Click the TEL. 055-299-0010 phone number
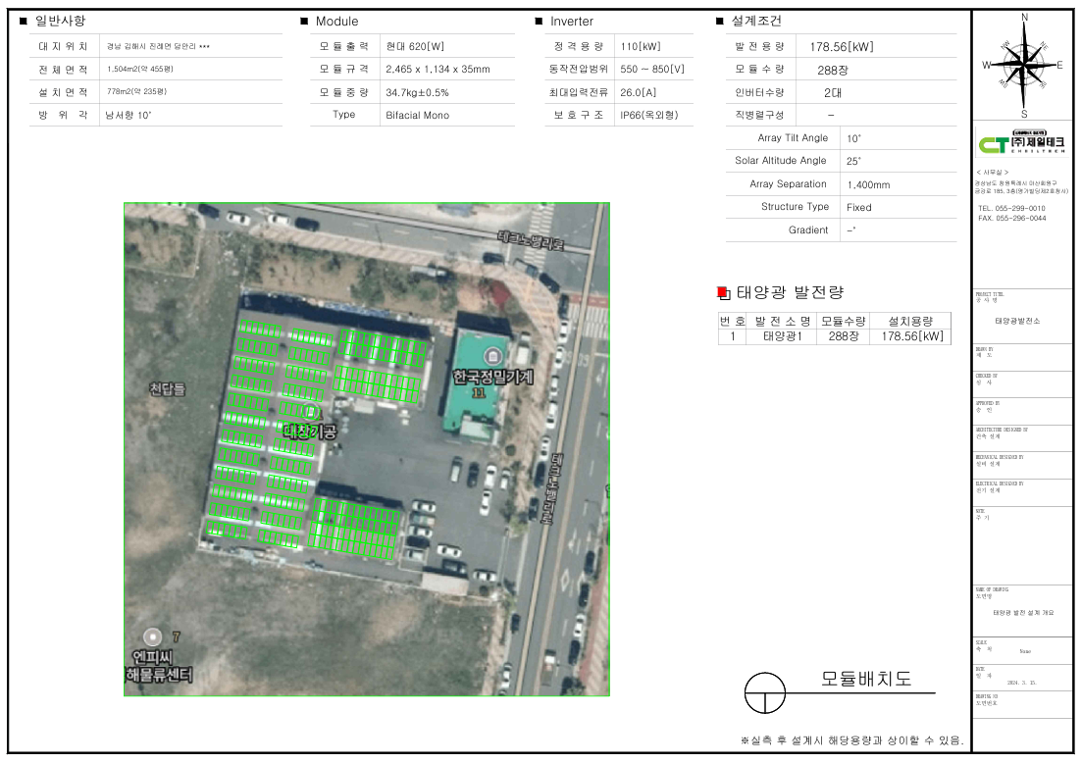The image size is (1081, 763). 1011,209
